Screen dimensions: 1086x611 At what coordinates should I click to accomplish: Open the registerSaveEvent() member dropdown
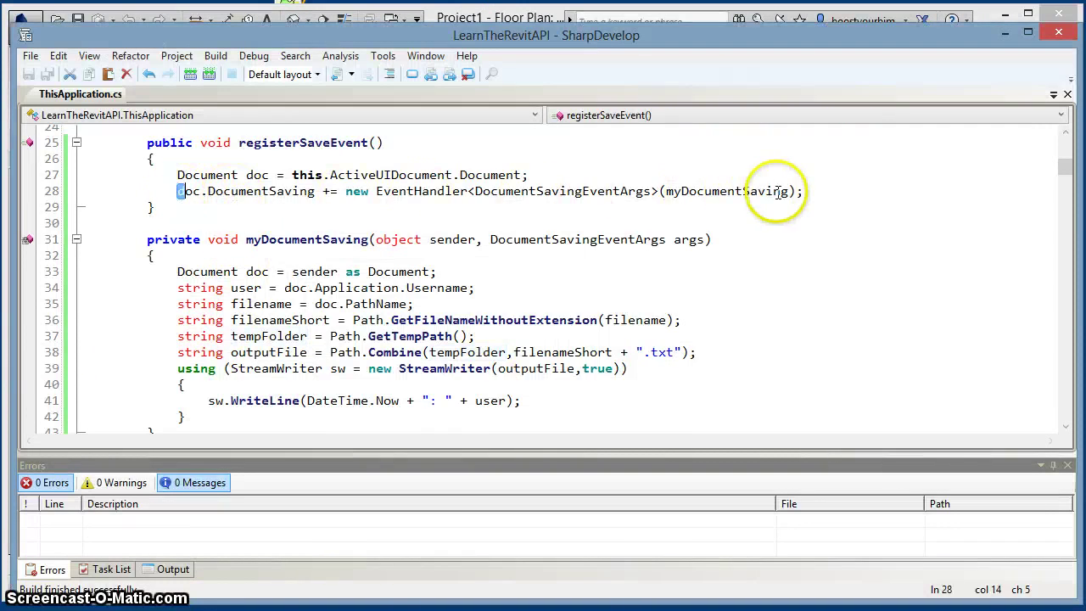click(x=1061, y=115)
